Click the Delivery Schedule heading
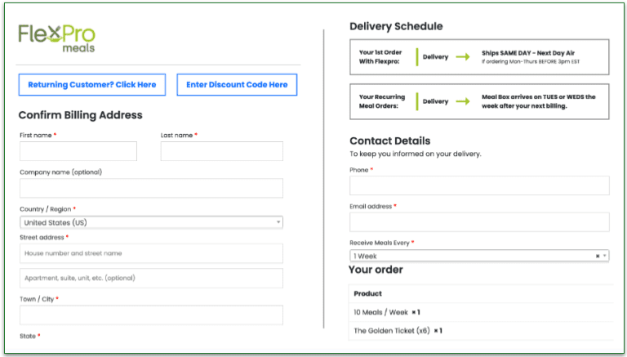This screenshot has height=357, width=627. 396,26
